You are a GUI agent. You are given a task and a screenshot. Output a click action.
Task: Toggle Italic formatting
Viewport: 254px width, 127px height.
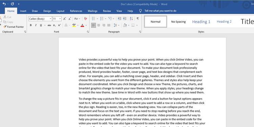tap(36, 25)
